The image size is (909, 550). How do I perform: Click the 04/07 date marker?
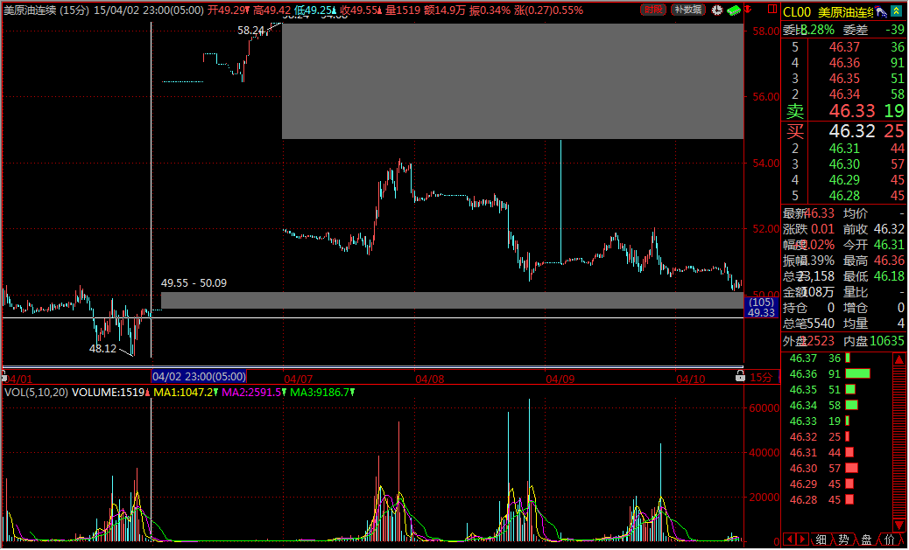[298, 379]
